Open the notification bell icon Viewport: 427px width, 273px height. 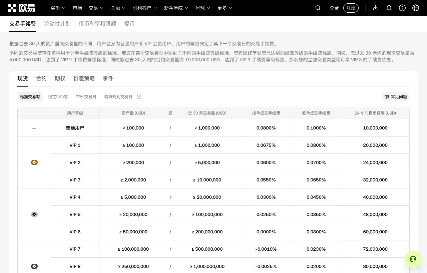tap(389, 8)
